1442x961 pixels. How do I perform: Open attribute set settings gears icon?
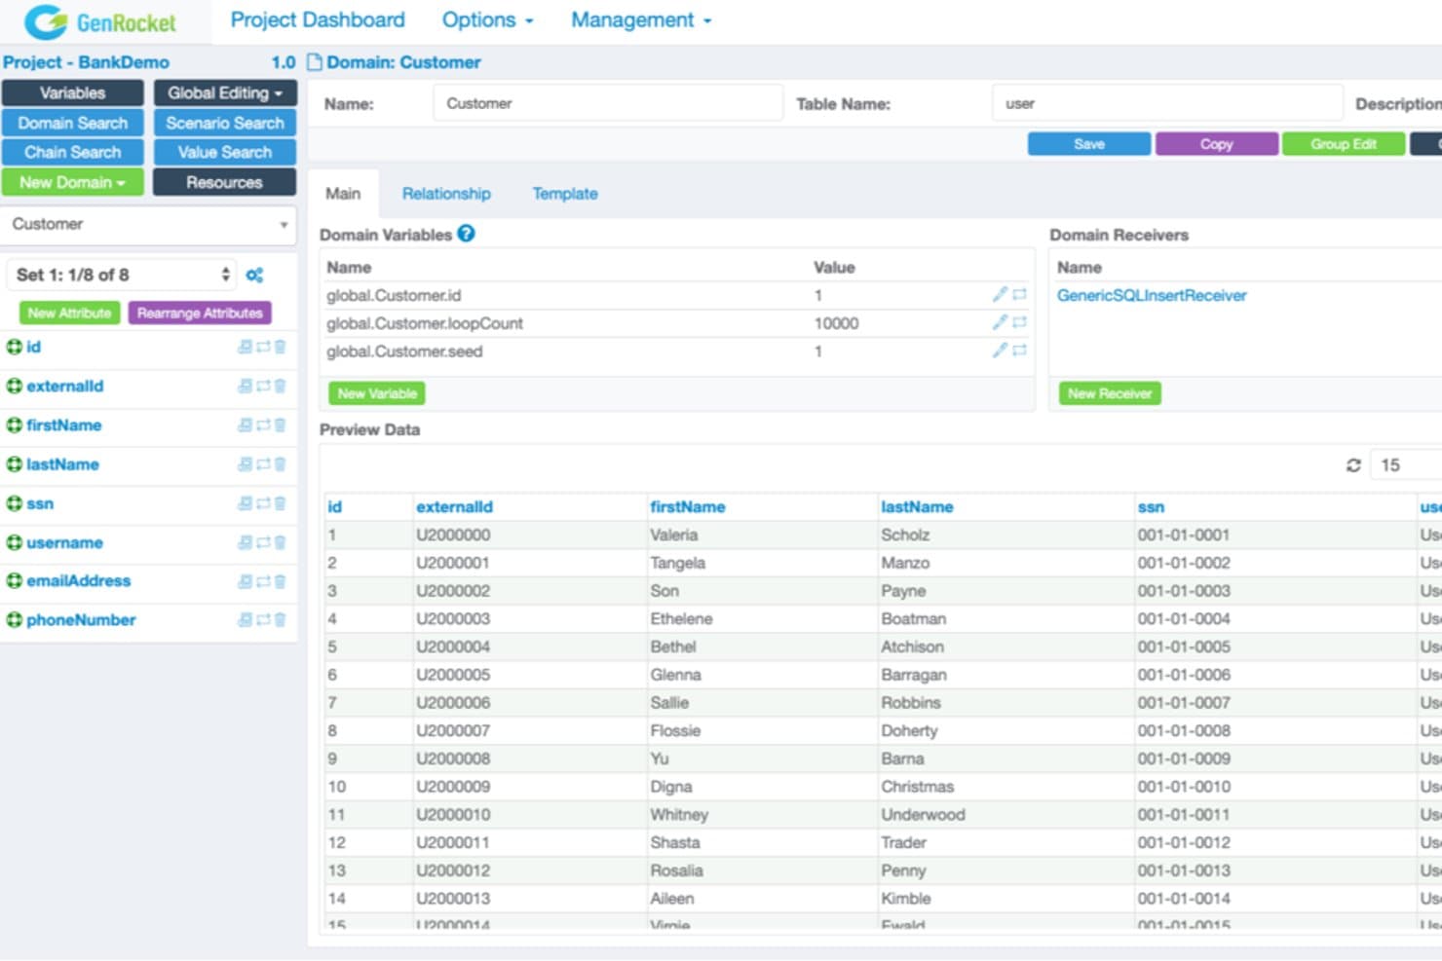(254, 276)
